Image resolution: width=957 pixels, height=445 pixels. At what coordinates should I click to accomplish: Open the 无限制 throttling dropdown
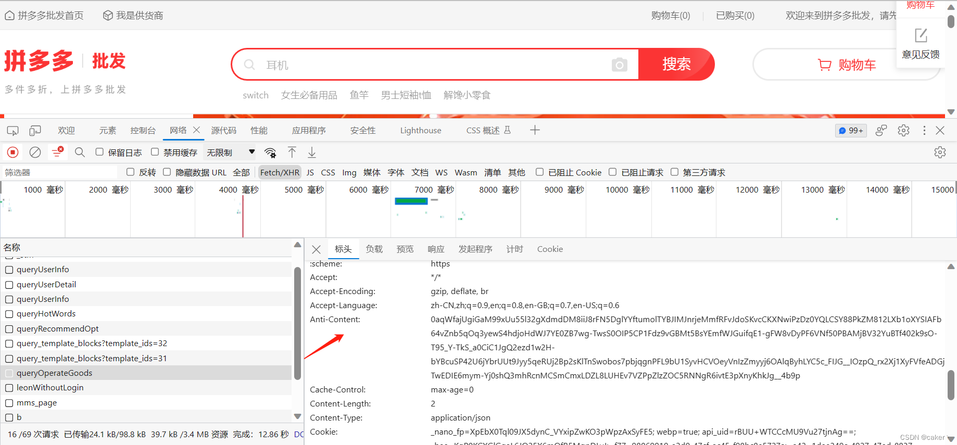(231, 152)
